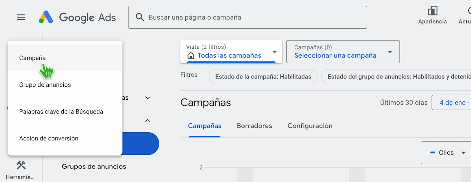Open the Clics metric dropdown arrow

point(463,153)
